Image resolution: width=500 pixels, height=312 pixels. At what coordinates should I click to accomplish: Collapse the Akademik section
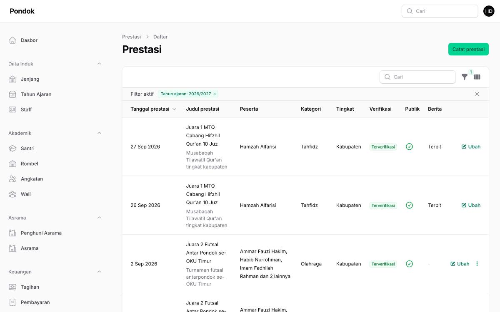[99, 133]
